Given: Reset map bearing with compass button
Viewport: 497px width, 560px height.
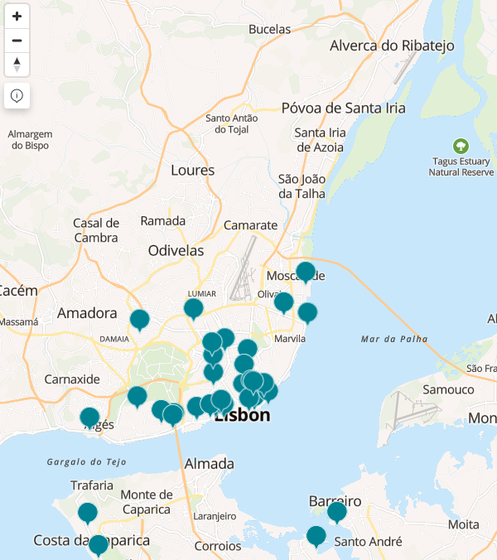Looking at the screenshot, I should point(17,65).
